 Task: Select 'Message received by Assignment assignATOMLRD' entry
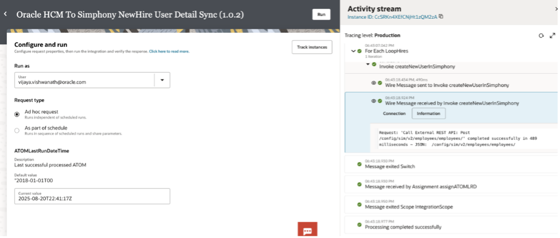[x=451, y=184]
